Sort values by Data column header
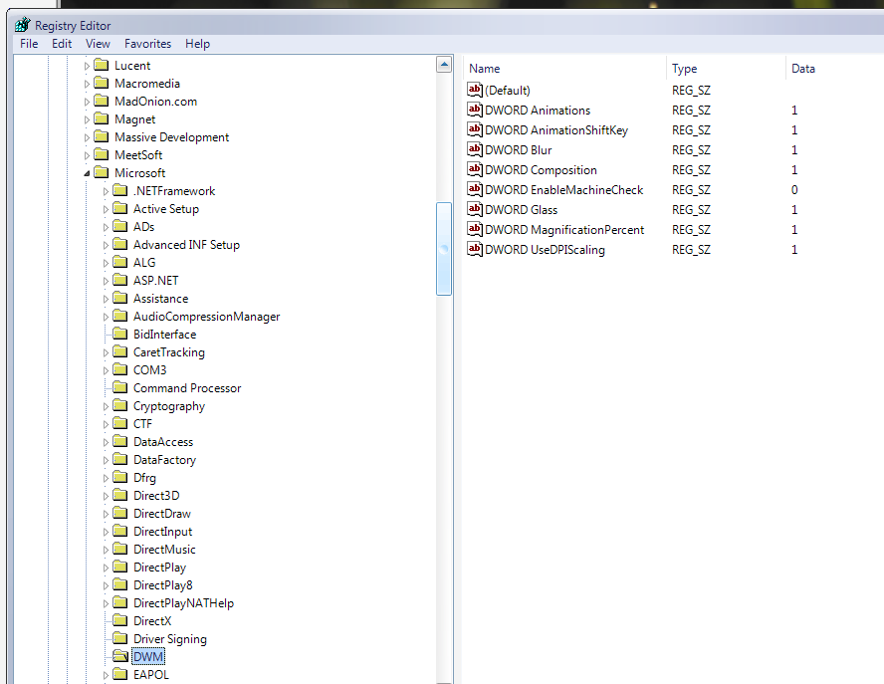Image resolution: width=884 pixels, height=684 pixels. coord(834,69)
